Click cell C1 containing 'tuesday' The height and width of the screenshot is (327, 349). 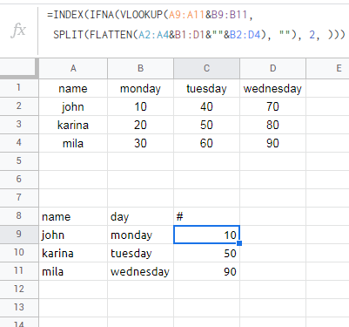point(206,88)
